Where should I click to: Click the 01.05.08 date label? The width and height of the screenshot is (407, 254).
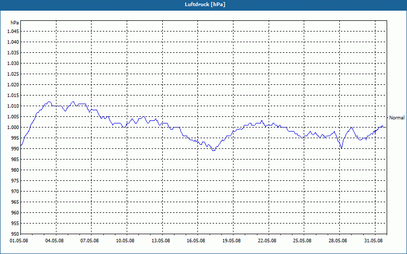[x=19, y=240]
